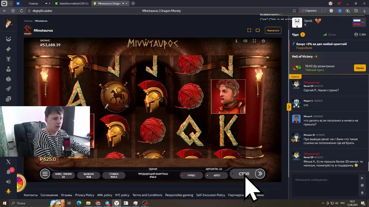This screenshot has height=207, width=369.
Task: Mute the Главная tab audio
Action: 46,3
